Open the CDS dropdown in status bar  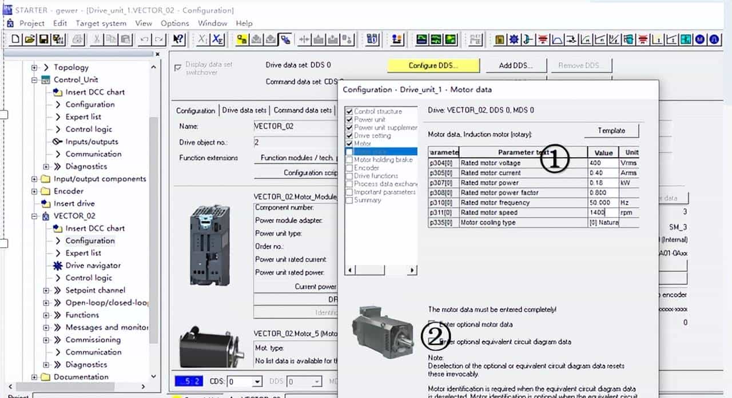click(257, 381)
